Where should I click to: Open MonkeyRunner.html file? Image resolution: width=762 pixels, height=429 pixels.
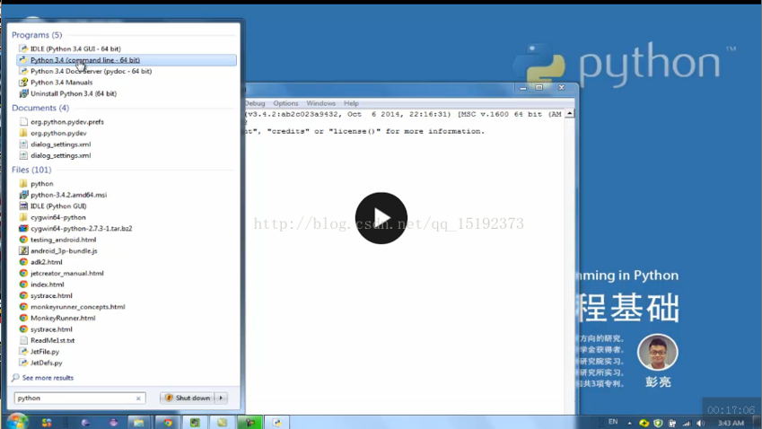click(x=63, y=318)
